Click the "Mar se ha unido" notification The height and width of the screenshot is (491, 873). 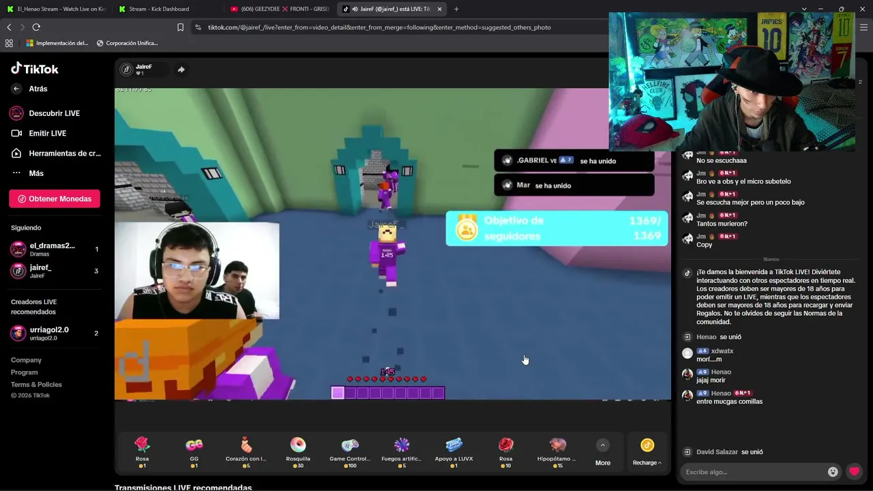[x=574, y=185]
